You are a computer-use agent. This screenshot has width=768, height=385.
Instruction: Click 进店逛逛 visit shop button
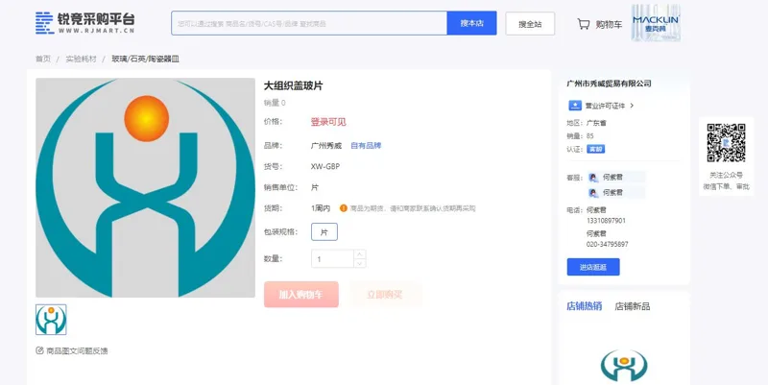593,267
